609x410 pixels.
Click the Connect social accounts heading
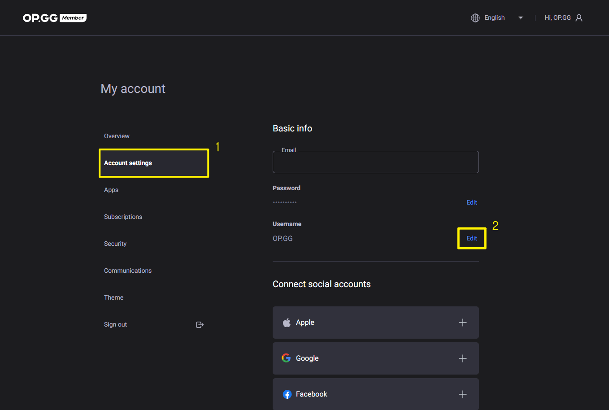(322, 284)
